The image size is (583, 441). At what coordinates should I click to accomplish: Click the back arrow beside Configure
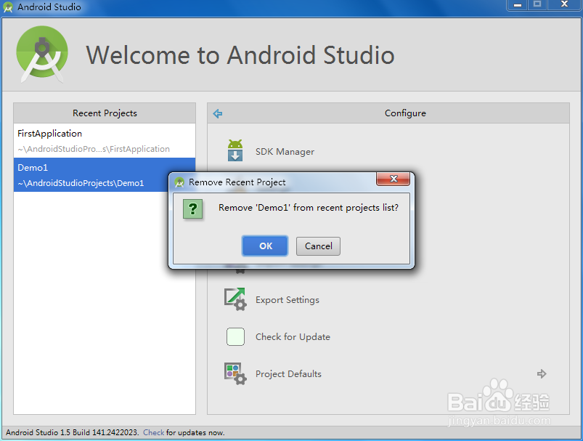pos(217,113)
